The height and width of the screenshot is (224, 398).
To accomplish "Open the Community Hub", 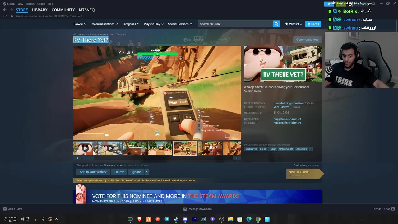I will pyautogui.click(x=307, y=40).
